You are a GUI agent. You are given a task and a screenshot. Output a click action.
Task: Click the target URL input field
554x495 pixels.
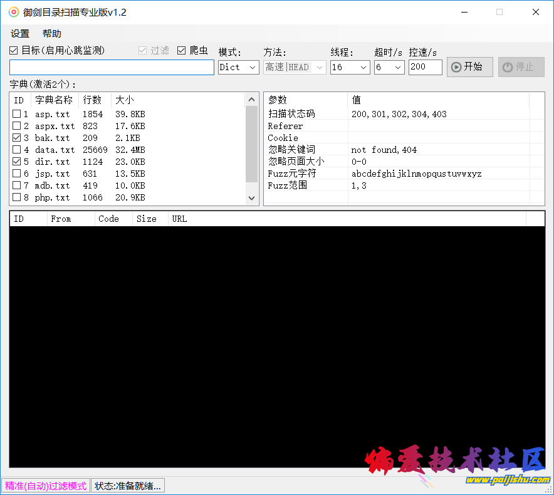click(112, 67)
